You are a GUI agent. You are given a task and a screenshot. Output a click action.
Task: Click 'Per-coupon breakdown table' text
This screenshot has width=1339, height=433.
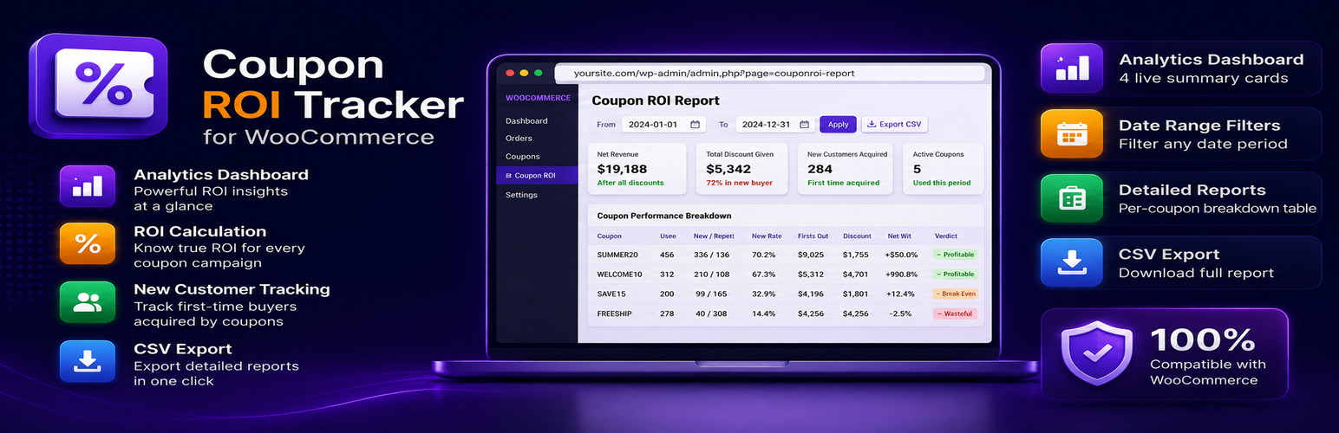tap(1218, 208)
